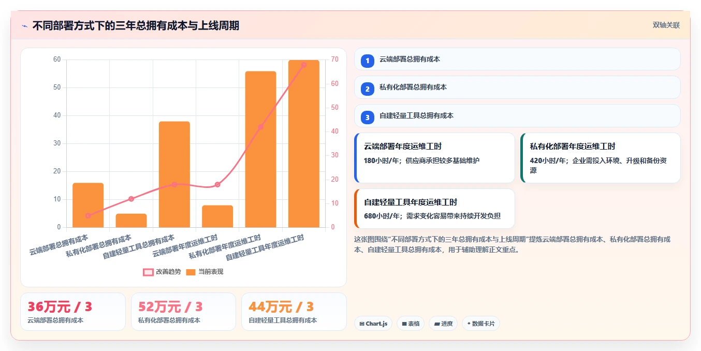Click the x-axis label 自建轻量工具年度运维工时

click(x=265, y=248)
